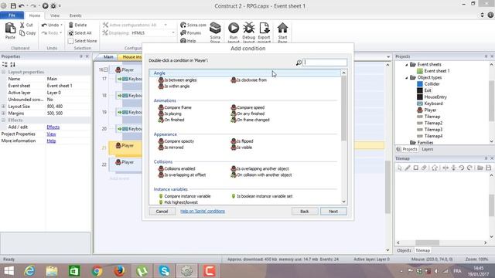Open the Forums icon in the ribbon
495x278 pixels.
[183, 32]
